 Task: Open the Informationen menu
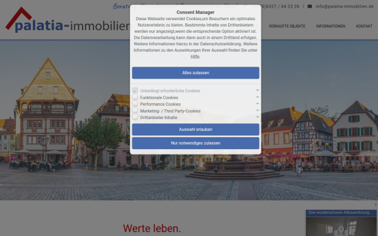(x=331, y=26)
